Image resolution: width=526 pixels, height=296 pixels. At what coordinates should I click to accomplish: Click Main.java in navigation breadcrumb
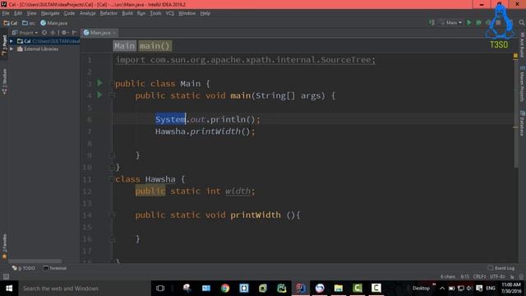[54, 23]
